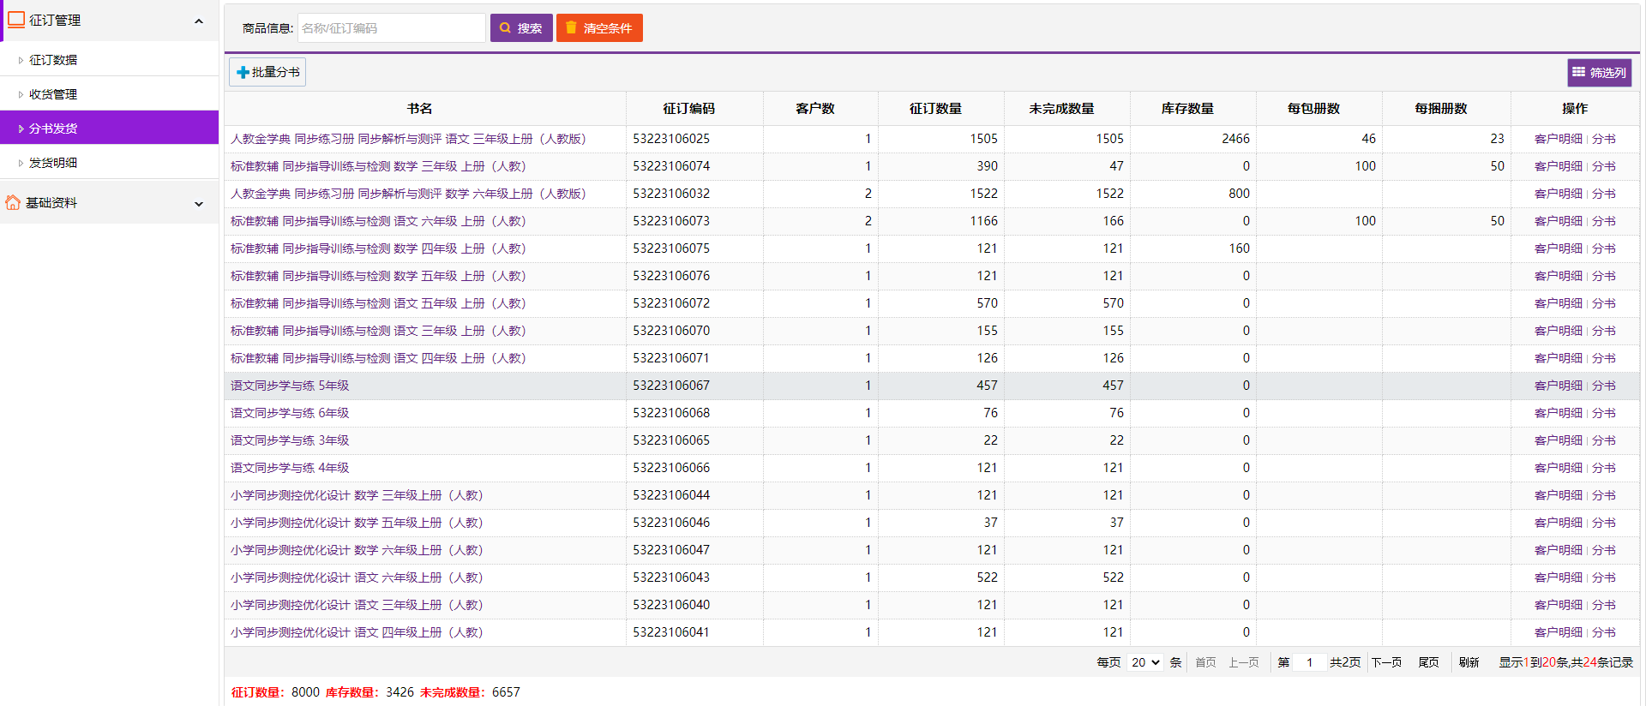
Task: Click 分书 for code 53223106025
Action: tap(1604, 139)
